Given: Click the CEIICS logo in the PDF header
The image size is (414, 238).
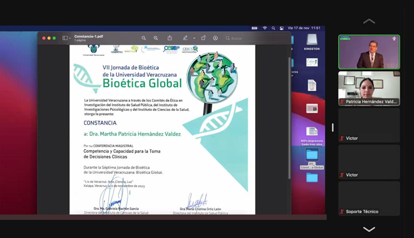Looking at the screenshot, I should pos(190,49).
